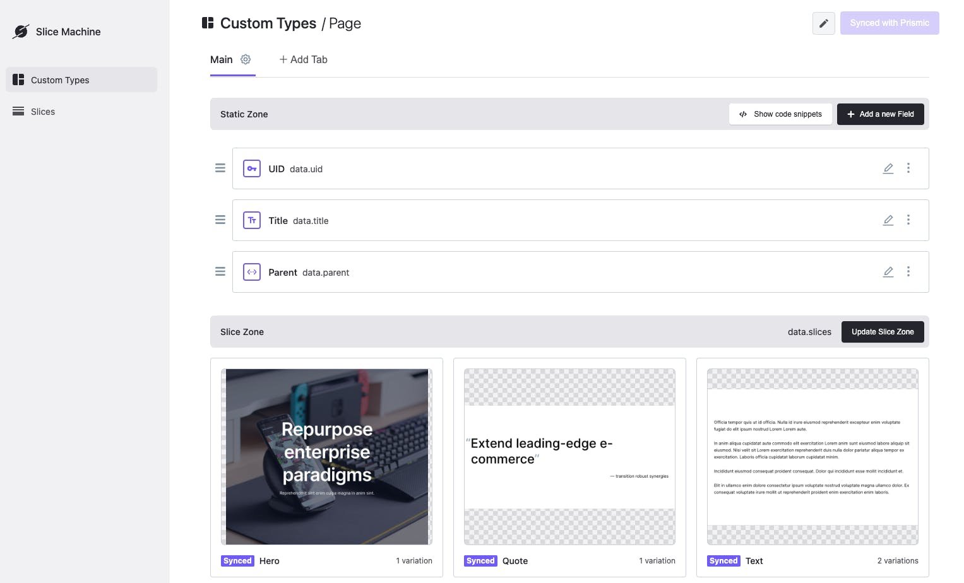Edit the UID field using its pencil icon

click(x=888, y=168)
